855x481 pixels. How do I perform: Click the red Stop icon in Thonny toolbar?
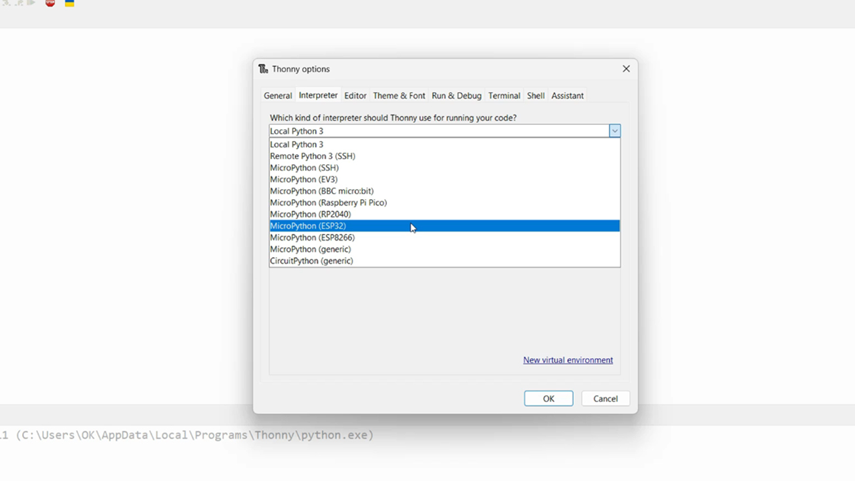50,3
